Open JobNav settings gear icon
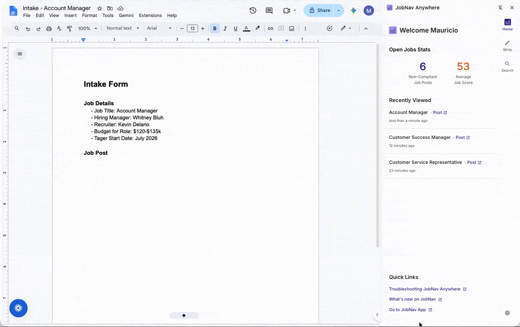The height and width of the screenshot is (327, 520). coord(507,313)
